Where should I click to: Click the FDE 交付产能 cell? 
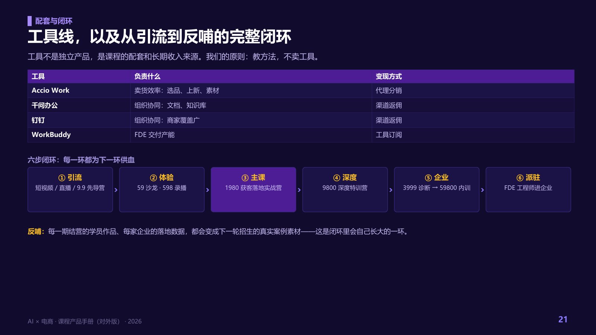coord(251,135)
